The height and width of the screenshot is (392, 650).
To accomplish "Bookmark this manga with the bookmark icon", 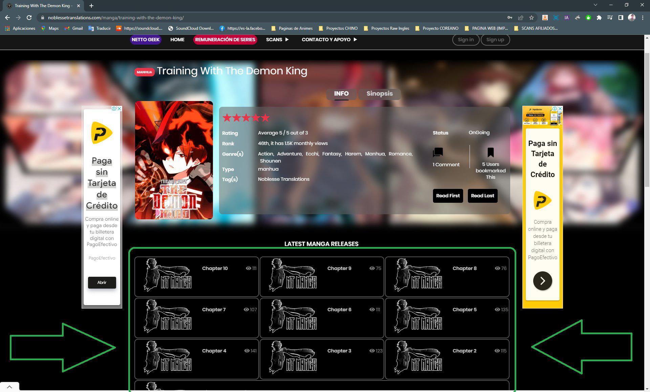I will click(491, 152).
